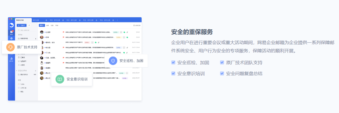Toggle the 原厂技术团队支持 checkbox
This screenshot has height=113, width=339.
pos(222,62)
